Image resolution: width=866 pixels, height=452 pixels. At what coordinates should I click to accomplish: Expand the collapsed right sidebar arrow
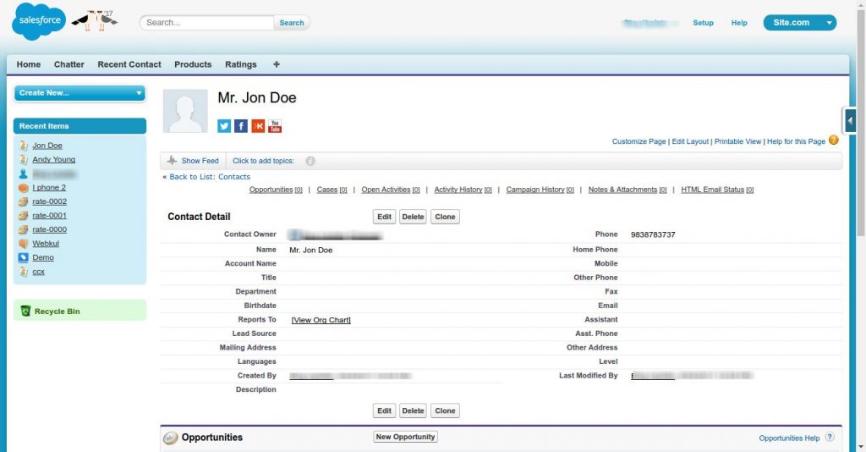[x=850, y=121]
